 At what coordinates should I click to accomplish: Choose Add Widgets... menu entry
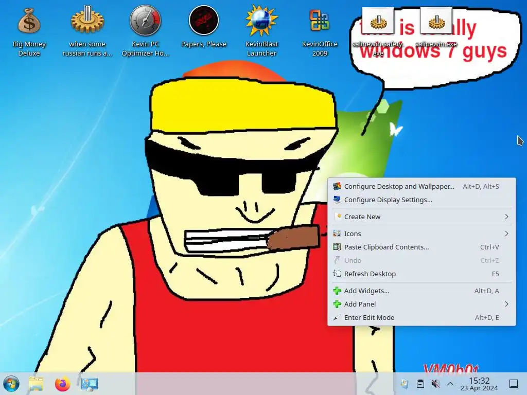(421, 291)
